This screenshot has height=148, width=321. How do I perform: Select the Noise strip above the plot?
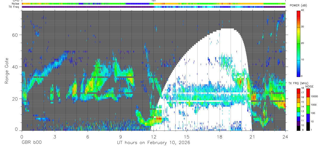pyautogui.click(x=153, y=4)
